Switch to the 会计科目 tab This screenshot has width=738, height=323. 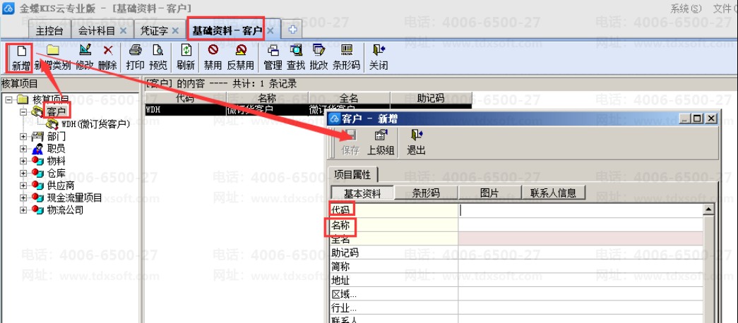(x=96, y=30)
